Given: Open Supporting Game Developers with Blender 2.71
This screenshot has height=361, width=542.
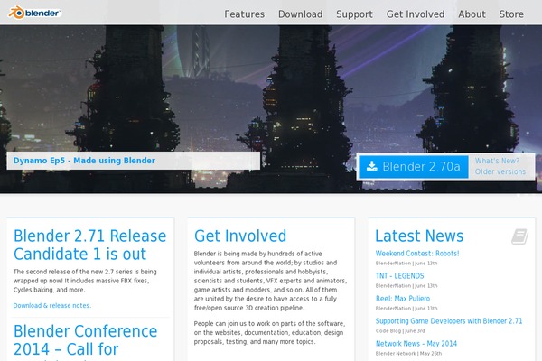Looking at the screenshot, I should tap(449, 321).
